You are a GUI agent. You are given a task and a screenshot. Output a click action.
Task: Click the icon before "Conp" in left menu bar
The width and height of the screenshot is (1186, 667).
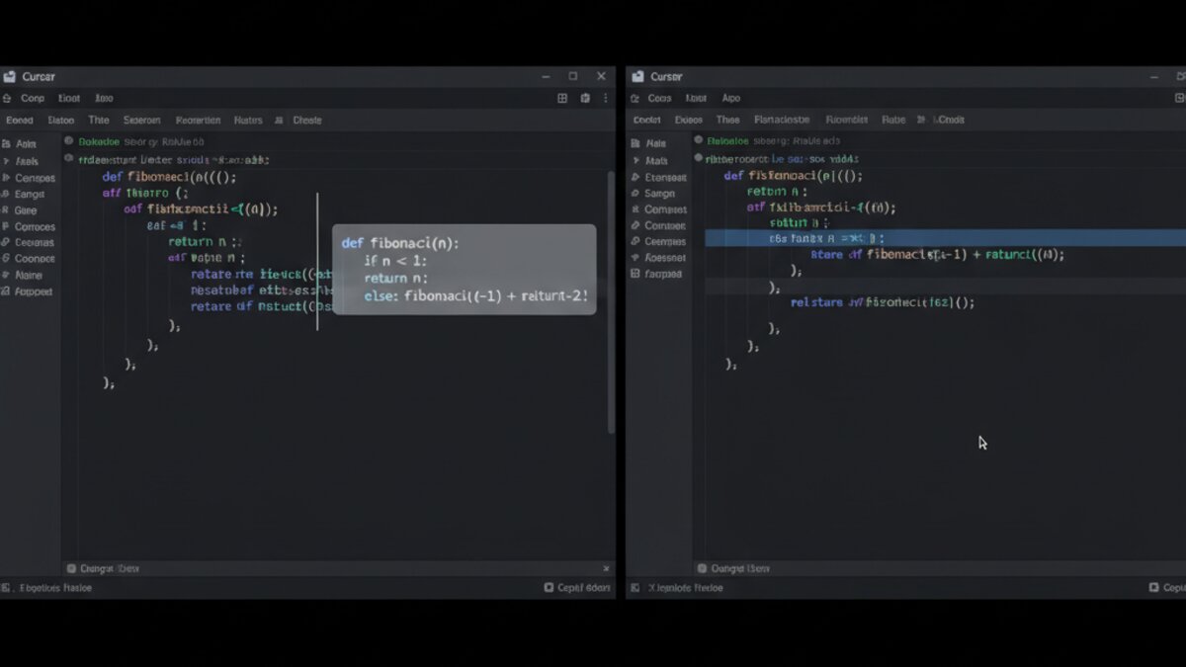coord(7,98)
